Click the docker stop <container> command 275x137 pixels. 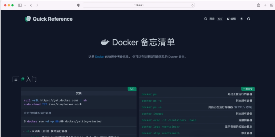pos(161,133)
